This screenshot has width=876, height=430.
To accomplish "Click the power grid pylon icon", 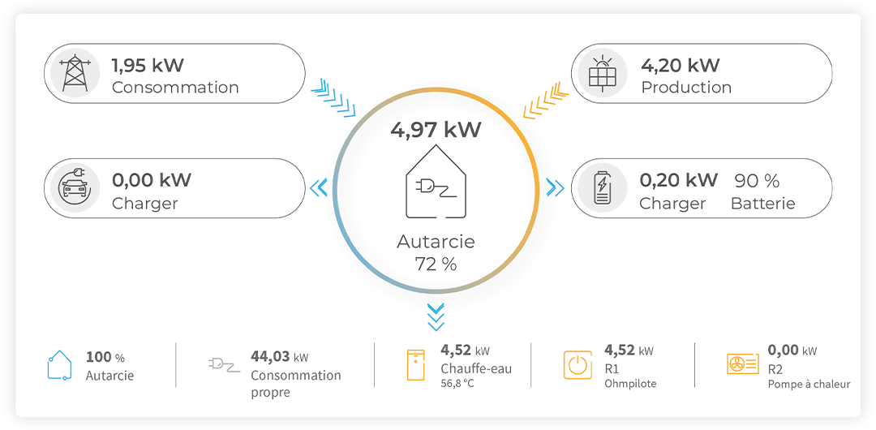I will pos(75,73).
